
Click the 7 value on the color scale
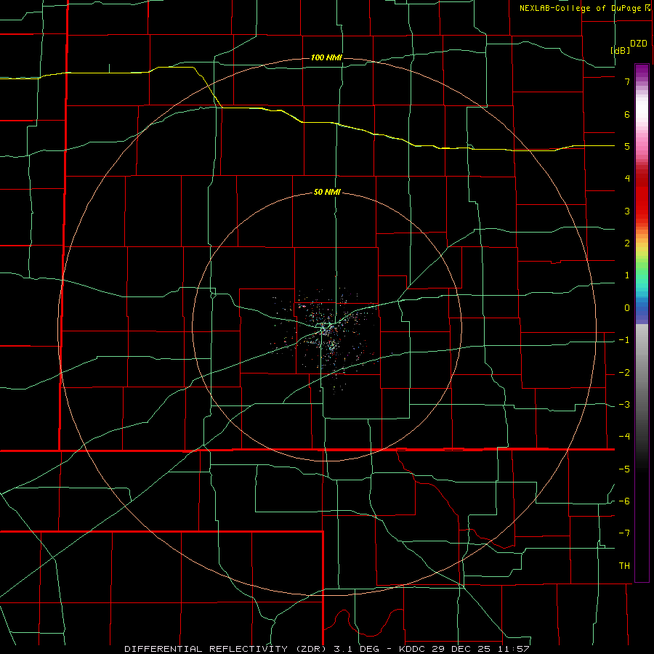click(x=627, y=81)
